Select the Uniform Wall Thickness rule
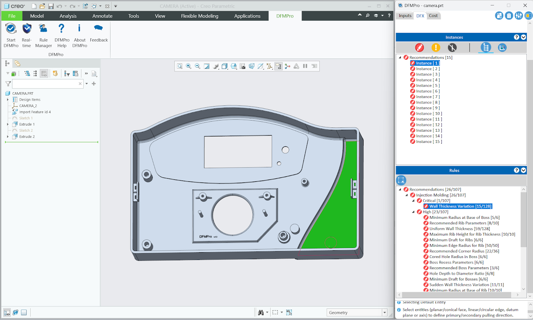Screen dimensions: 533x320 click(x=456, y=229)
